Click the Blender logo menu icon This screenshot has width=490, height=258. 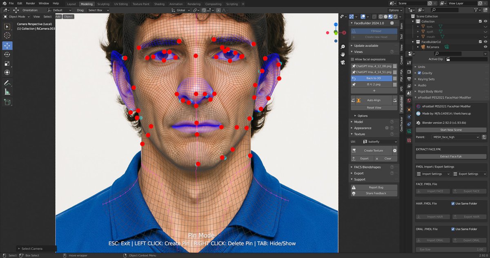[4, 3]
